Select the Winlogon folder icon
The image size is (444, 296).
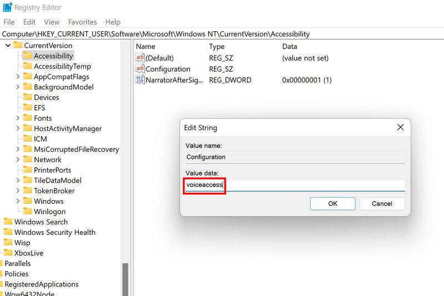tap(27, 211)
